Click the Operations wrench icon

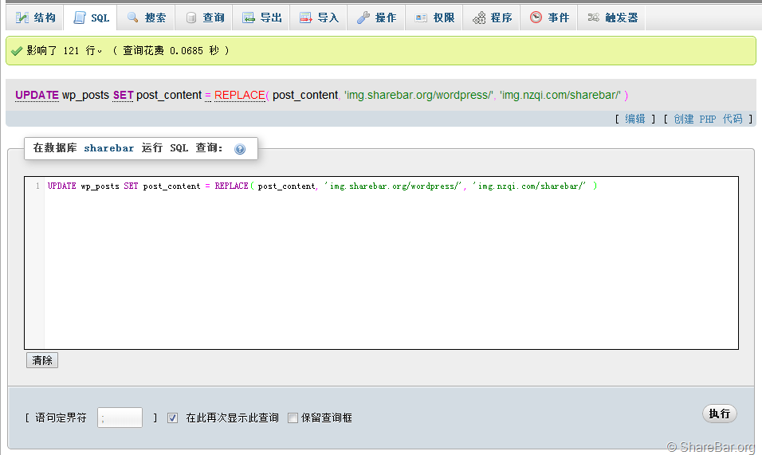click(363, 18)
